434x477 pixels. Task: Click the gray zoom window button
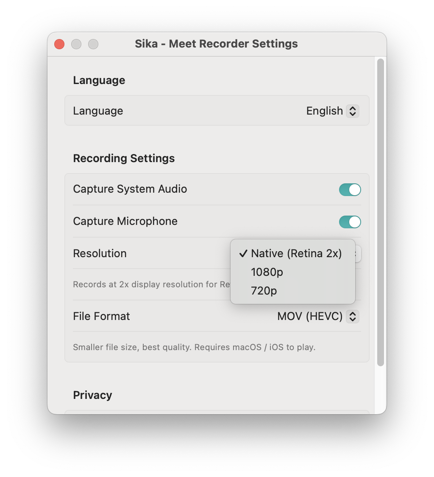pos(93,44)
